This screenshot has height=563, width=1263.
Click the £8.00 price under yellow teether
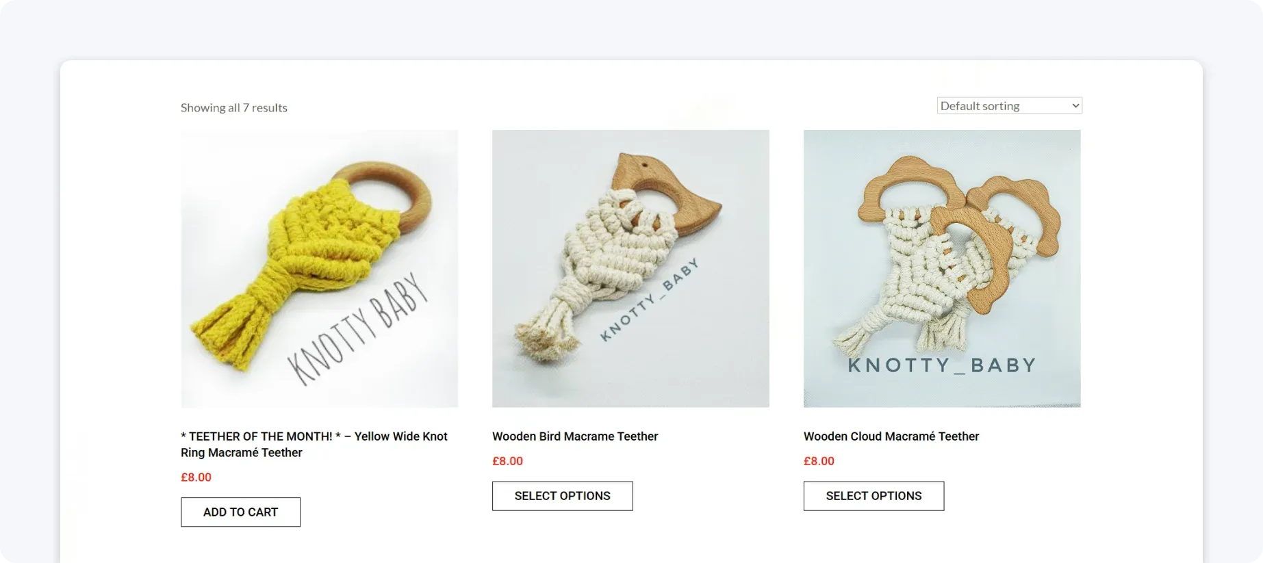click(x=196, y=477)
